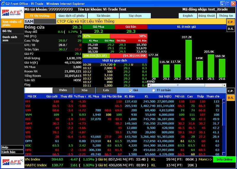This screenshot has height=169, width=237.
Task: Open the Giao dịch cổ phiếu tab
Action: point(71,16)
